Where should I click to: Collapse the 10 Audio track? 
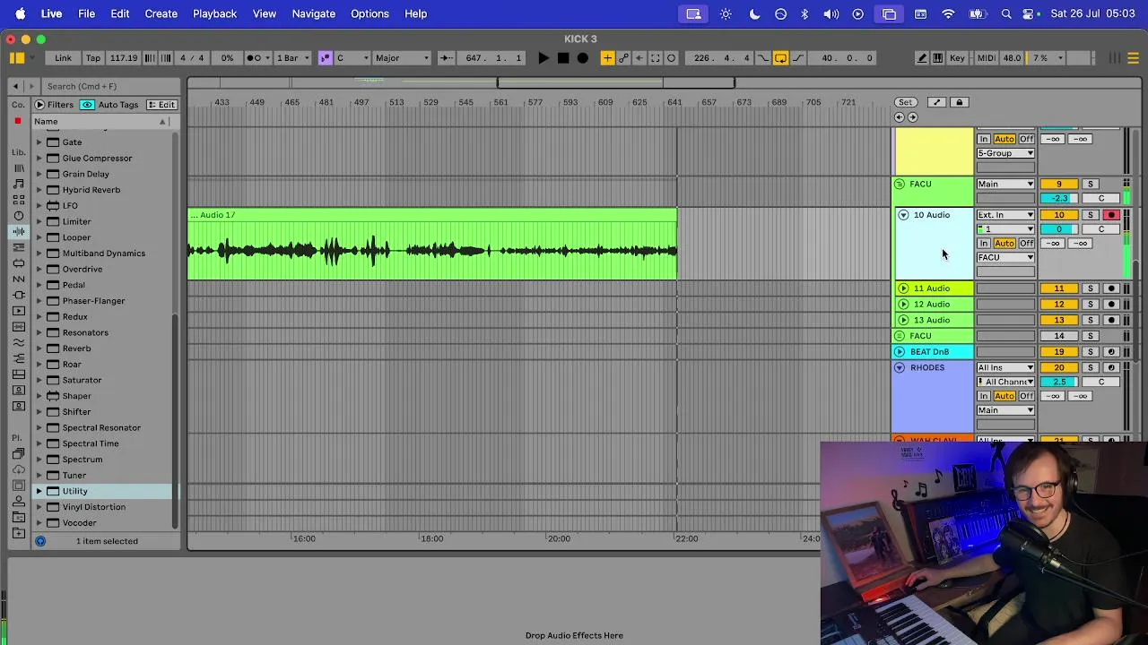(x=903, y=215)
